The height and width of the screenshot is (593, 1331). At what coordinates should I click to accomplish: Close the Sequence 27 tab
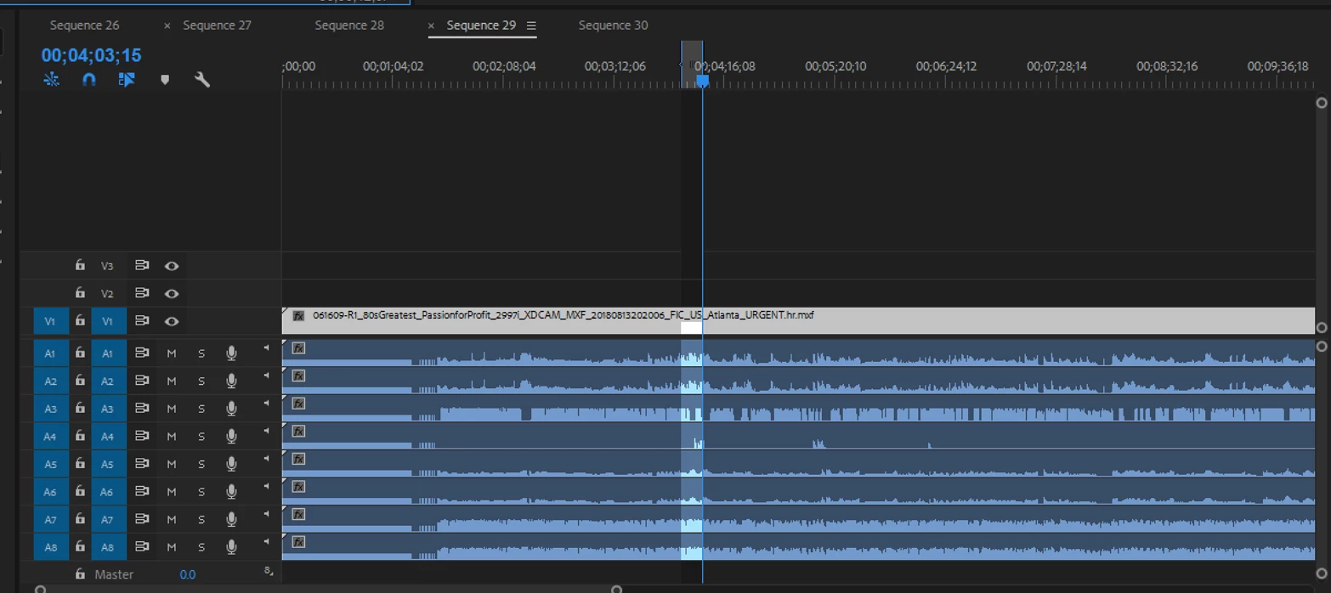[x=167, y=26]
